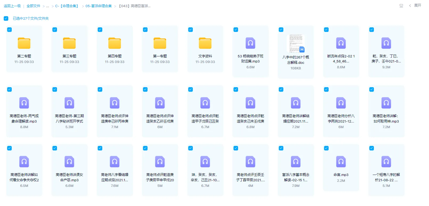Go back via 返回上一级 link
The height and width of the screenshot is (206, 429).
pyautogui.click(x=12, y=6)
